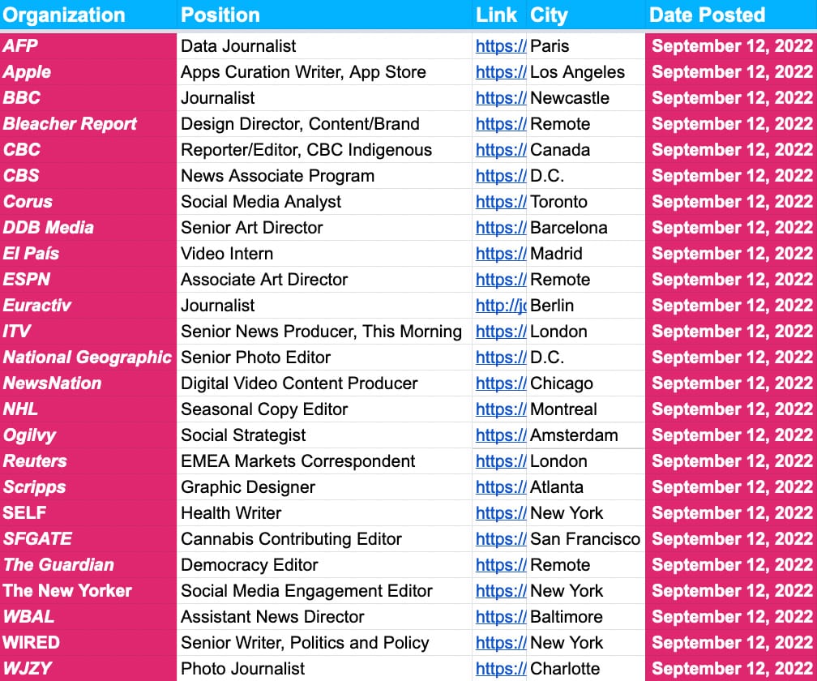Select the Democracy Editor position cell
Screen dimensions: 817x681
click(250, 565)
